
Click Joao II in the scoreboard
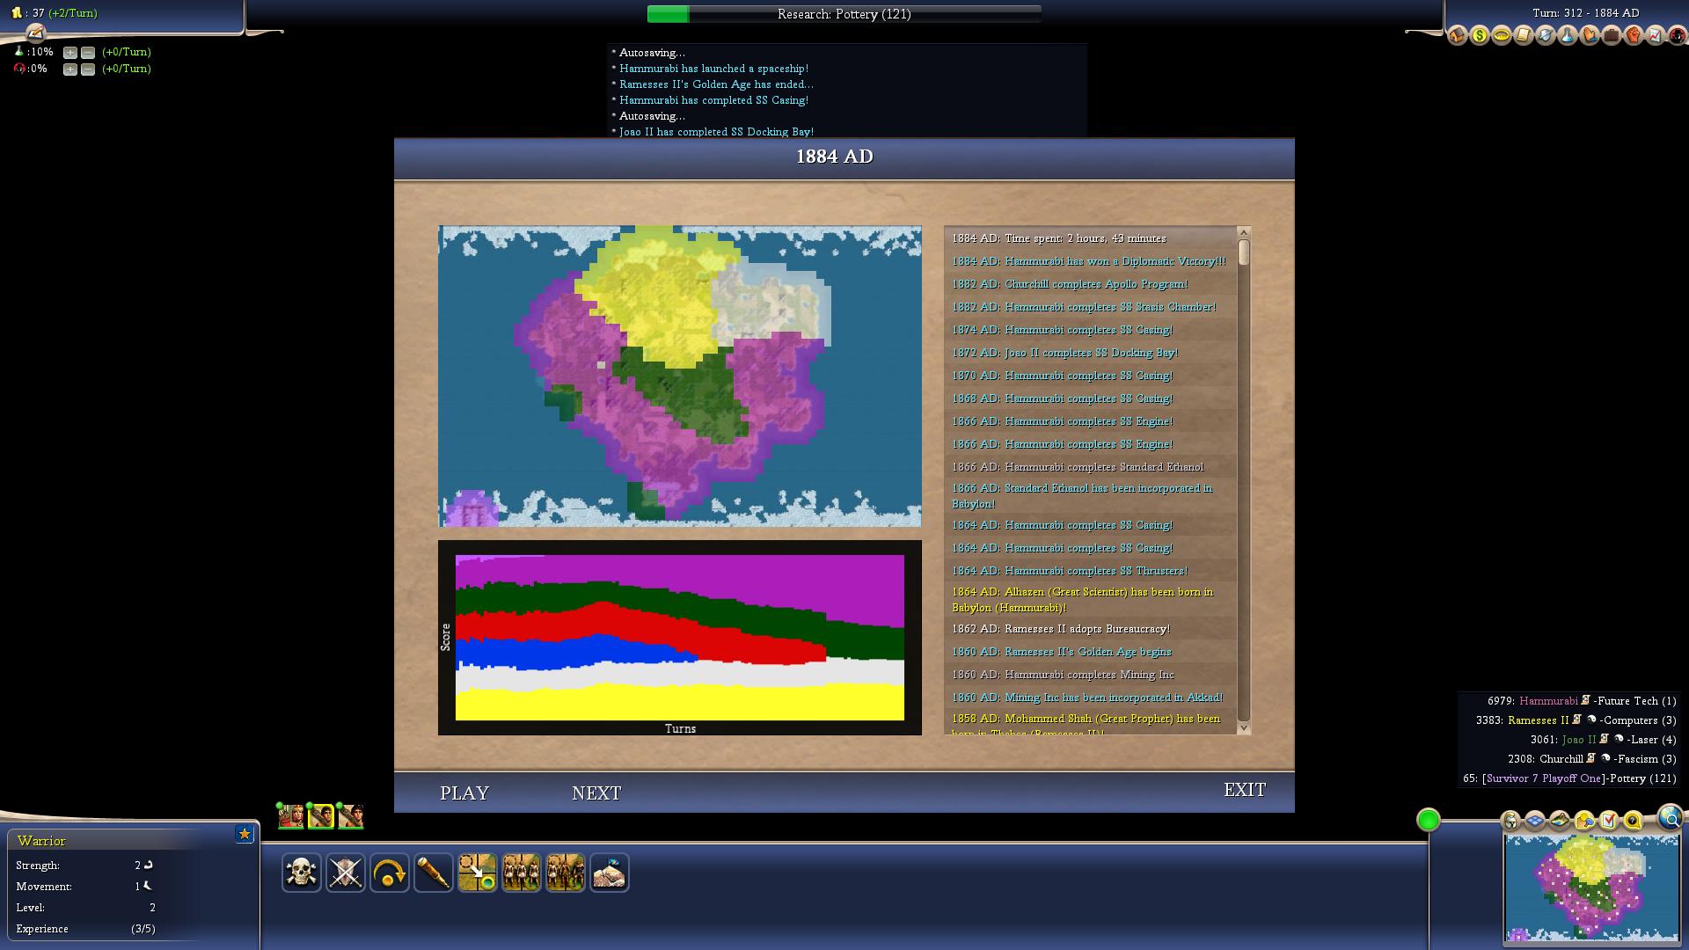(x=1578, y=740)
